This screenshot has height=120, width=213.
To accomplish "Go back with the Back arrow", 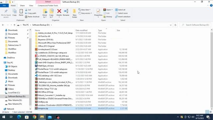I will click(3, 25).
